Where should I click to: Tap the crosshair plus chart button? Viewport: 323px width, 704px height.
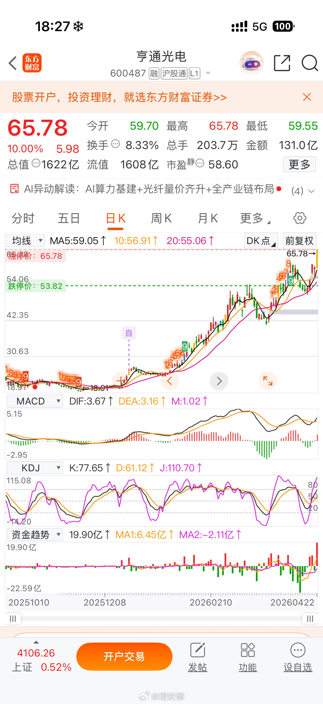(x=121, y=380)
